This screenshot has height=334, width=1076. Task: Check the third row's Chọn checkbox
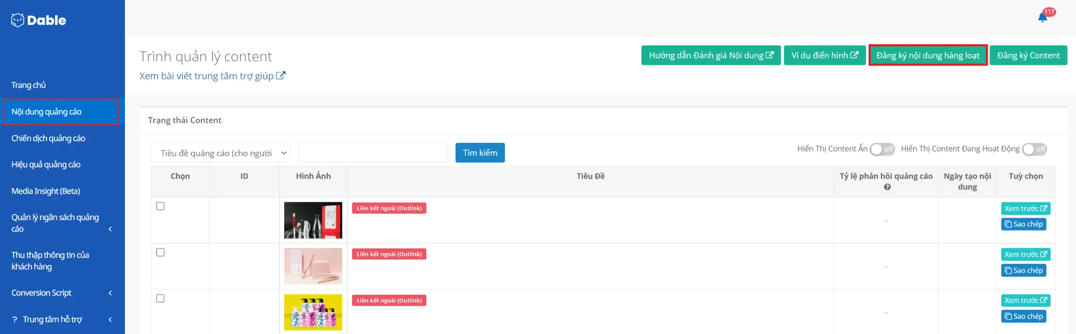tap(160, 298)
